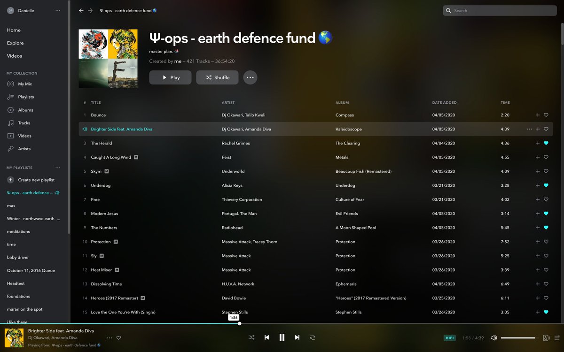Favorite now-playing track in player bar
The image size is (564, 352).
coord(119,338)
